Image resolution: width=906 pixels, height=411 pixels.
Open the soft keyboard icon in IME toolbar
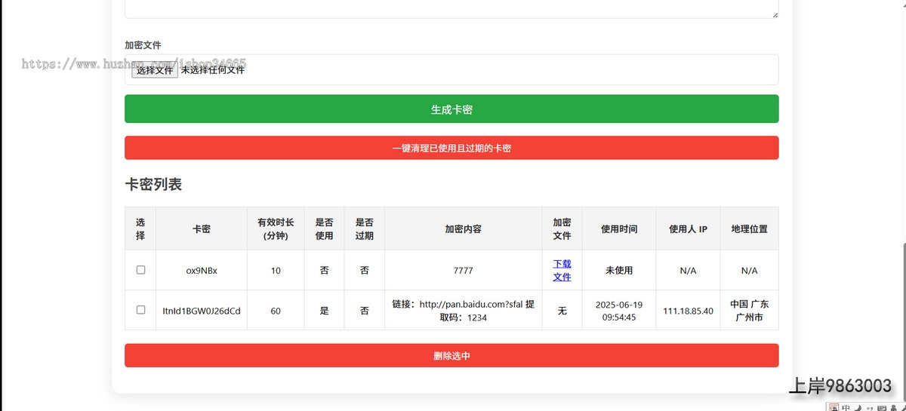[x=881, y=408]
